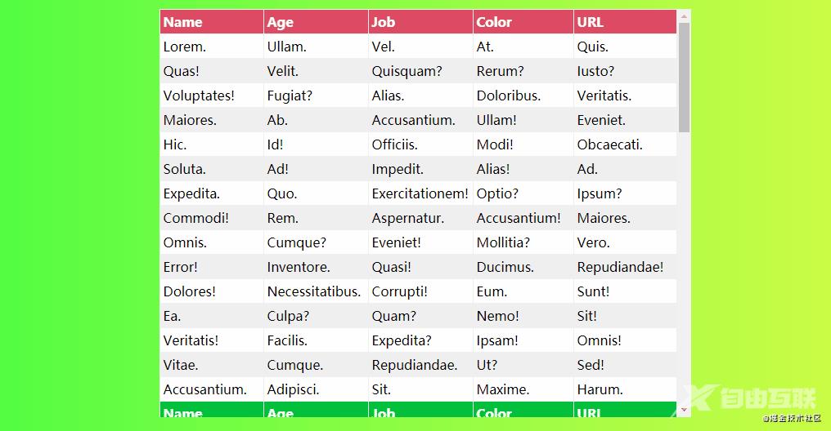
Task: Click the scrollbar down arrow of the table
Action: coord(684,410)
